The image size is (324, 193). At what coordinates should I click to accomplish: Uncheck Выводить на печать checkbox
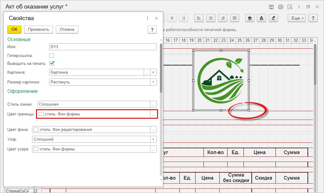tap(52, 63)
